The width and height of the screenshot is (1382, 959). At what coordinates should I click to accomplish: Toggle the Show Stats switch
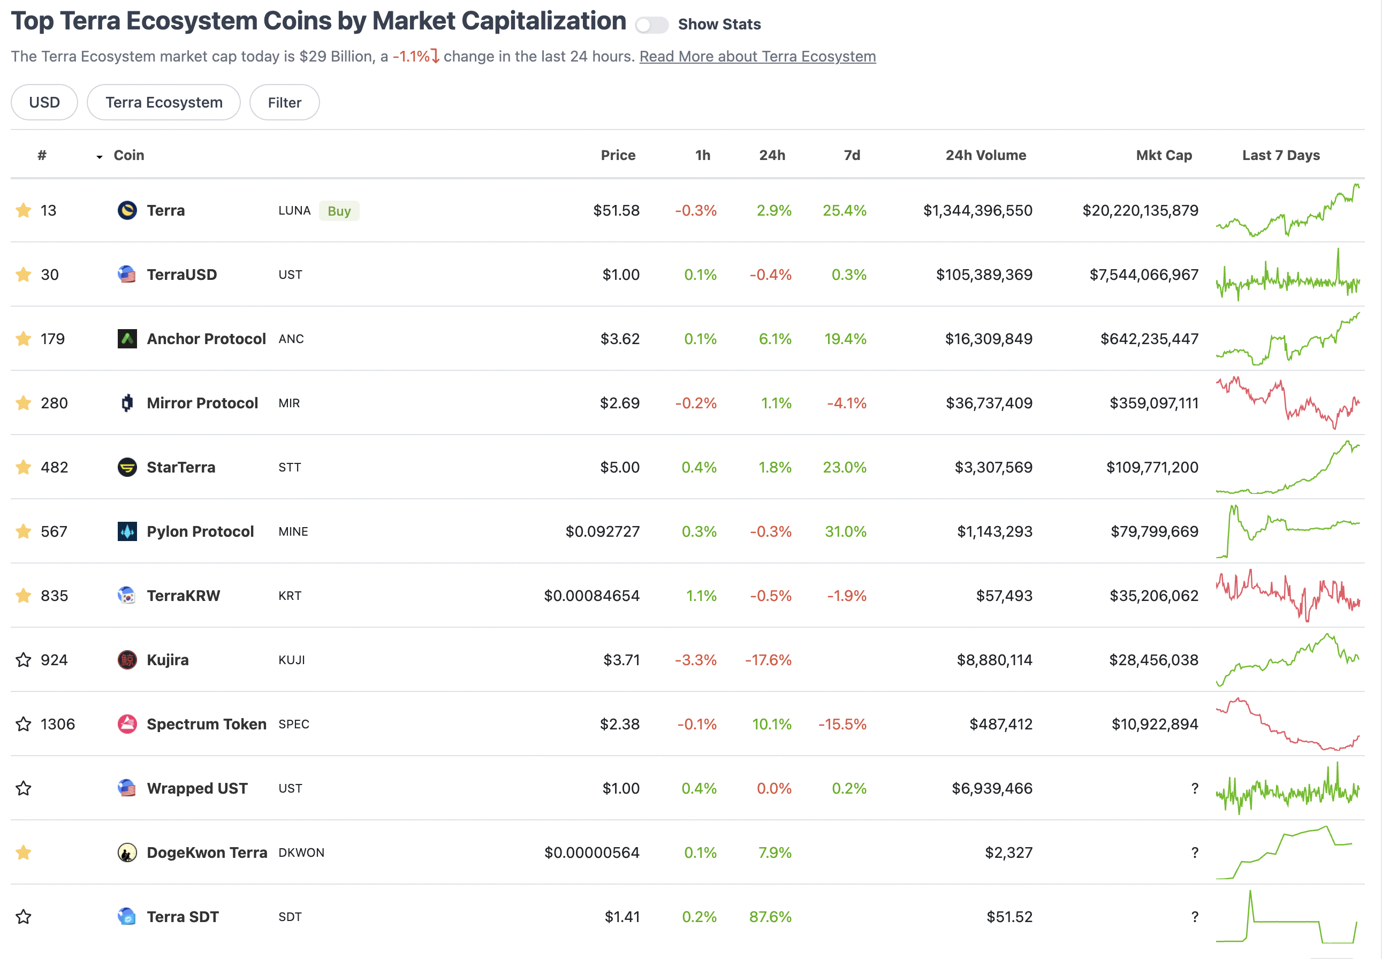[652, 25]
